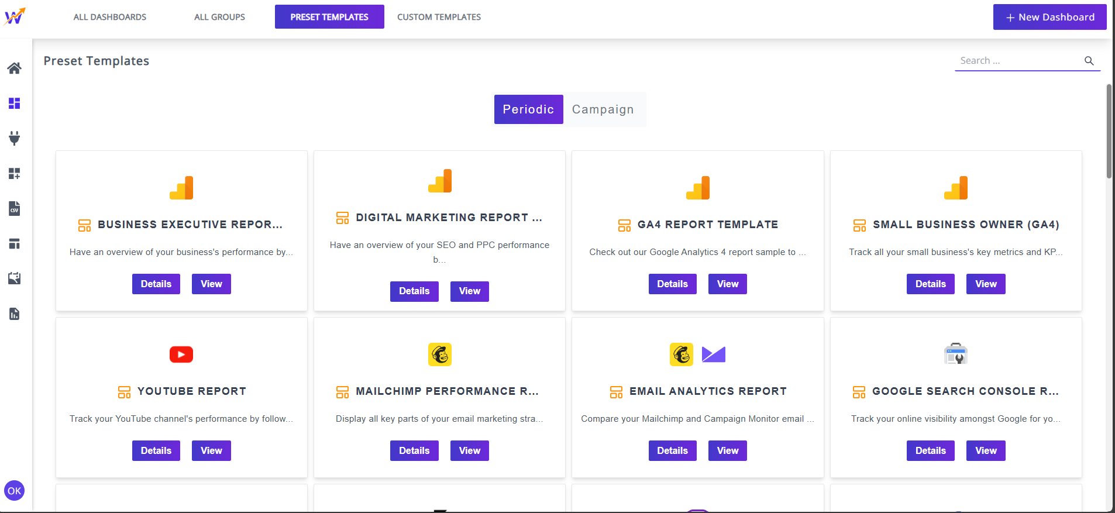Select the Periodic templates toggle

(x=528, y=109)
